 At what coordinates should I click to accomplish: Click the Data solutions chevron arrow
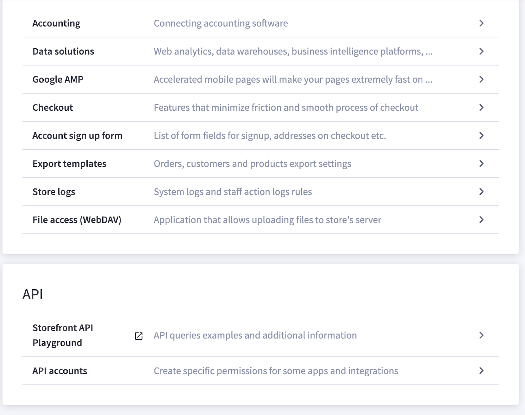pos(481,51)
